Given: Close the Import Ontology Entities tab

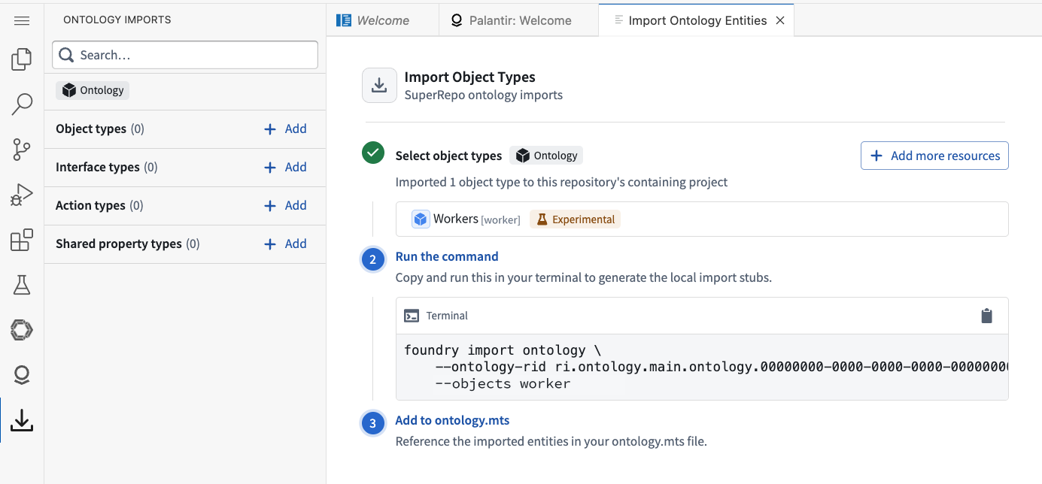Looking at the screenshot, I should (x=780, y=20).
